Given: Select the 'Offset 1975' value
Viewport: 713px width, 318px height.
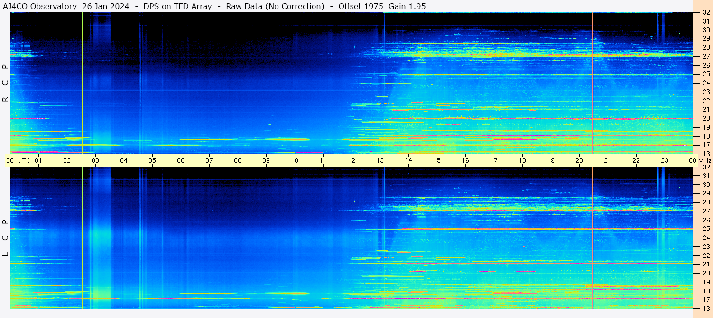Looking at the screenshot, I should pos(361,7).
